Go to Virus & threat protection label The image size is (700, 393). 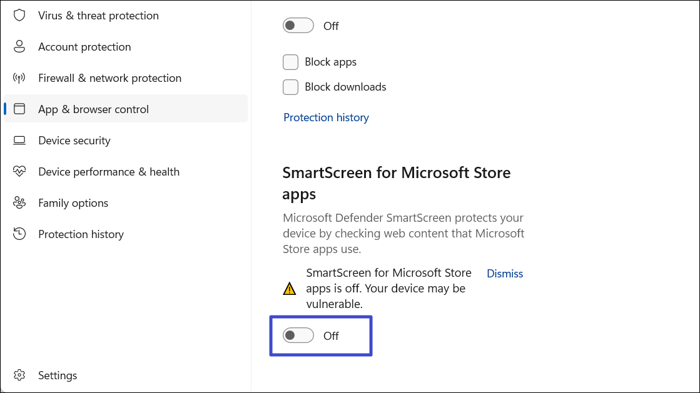(x=98, y=16)
